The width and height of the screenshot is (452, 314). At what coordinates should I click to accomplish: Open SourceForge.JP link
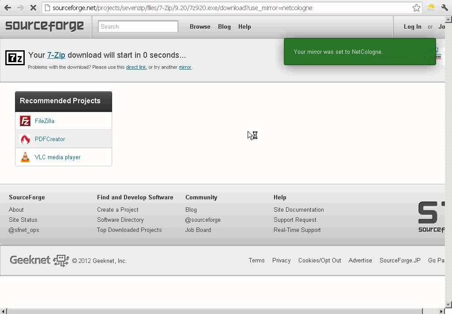(400, 261)
